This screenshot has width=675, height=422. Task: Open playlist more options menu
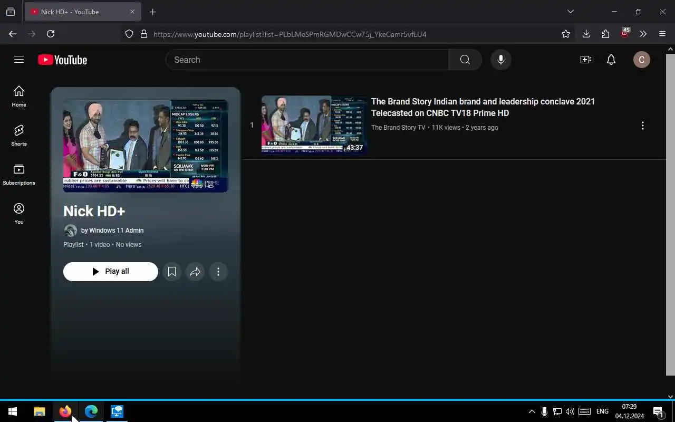(218, 272)
